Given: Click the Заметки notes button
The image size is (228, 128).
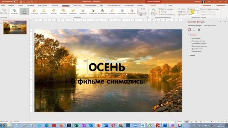Looking at the screenshot, I should (178, 122).
